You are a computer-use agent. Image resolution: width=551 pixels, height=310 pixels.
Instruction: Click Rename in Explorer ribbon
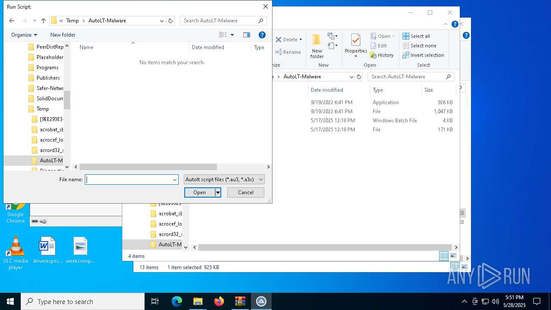coord(288,52)
